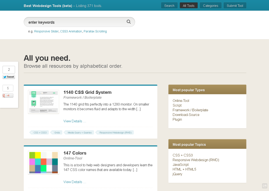Viewport: 269px width, 191px height.
Task: Click the Google +1 button
Action: point(8,95)
